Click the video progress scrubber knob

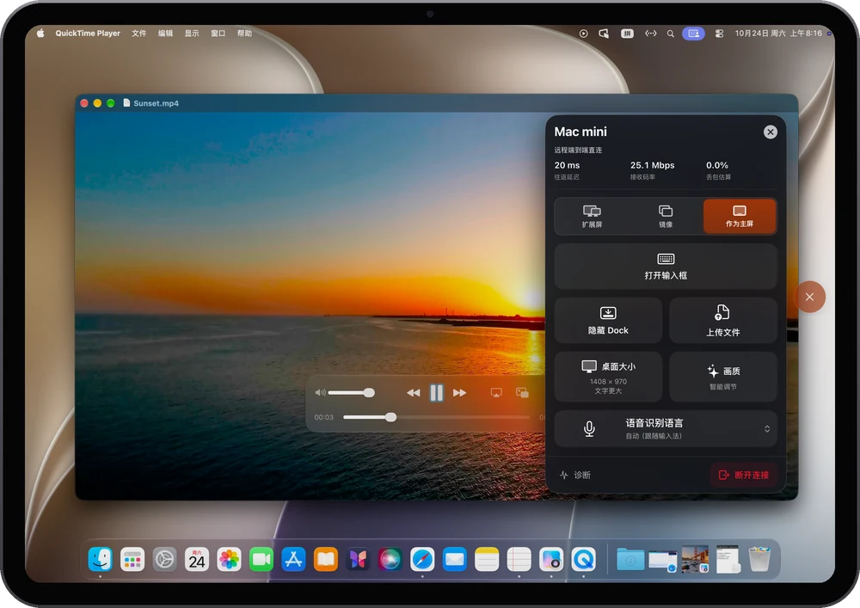pyautogui.click(x=390, y=417)
